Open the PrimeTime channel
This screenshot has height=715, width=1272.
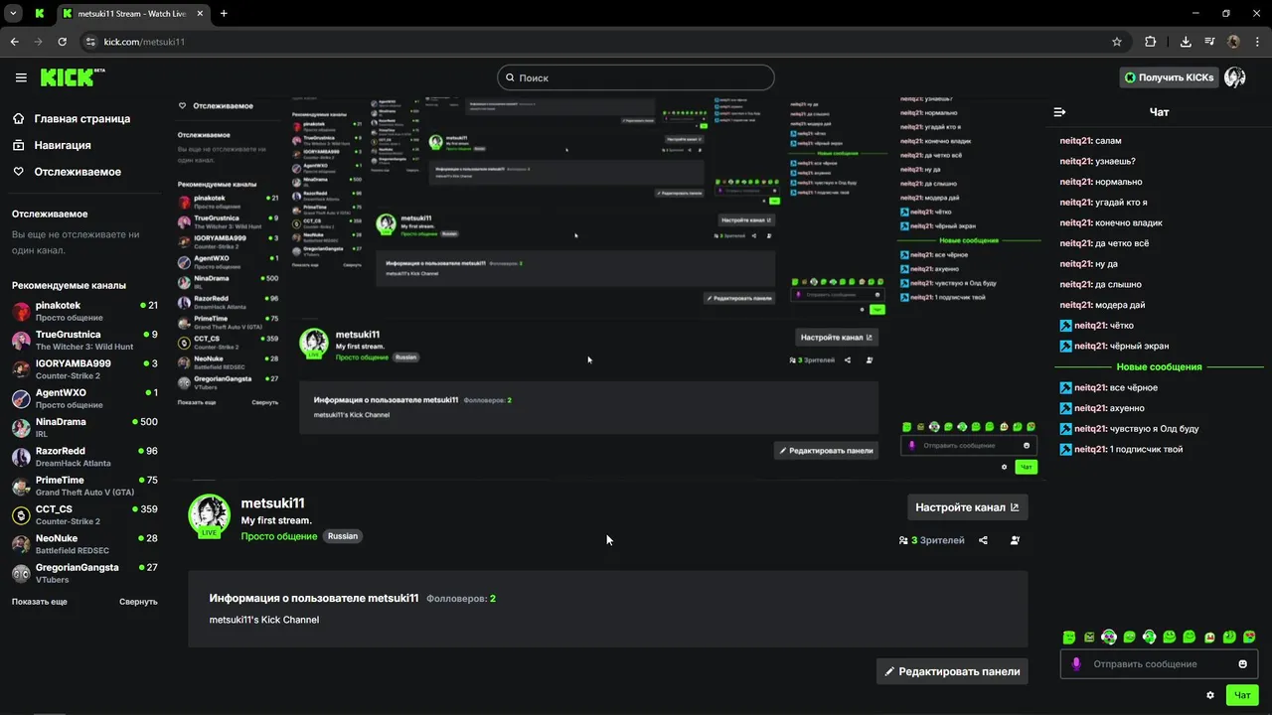tap(84, 486)
